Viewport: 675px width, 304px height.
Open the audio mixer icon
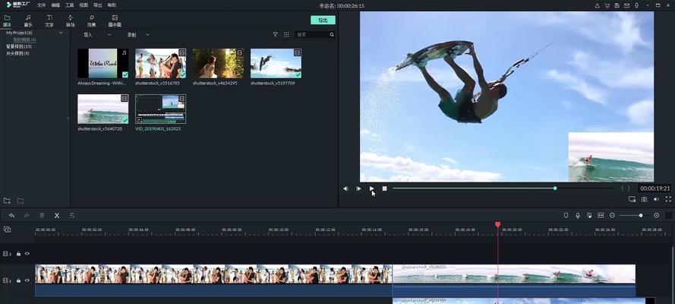589,215
